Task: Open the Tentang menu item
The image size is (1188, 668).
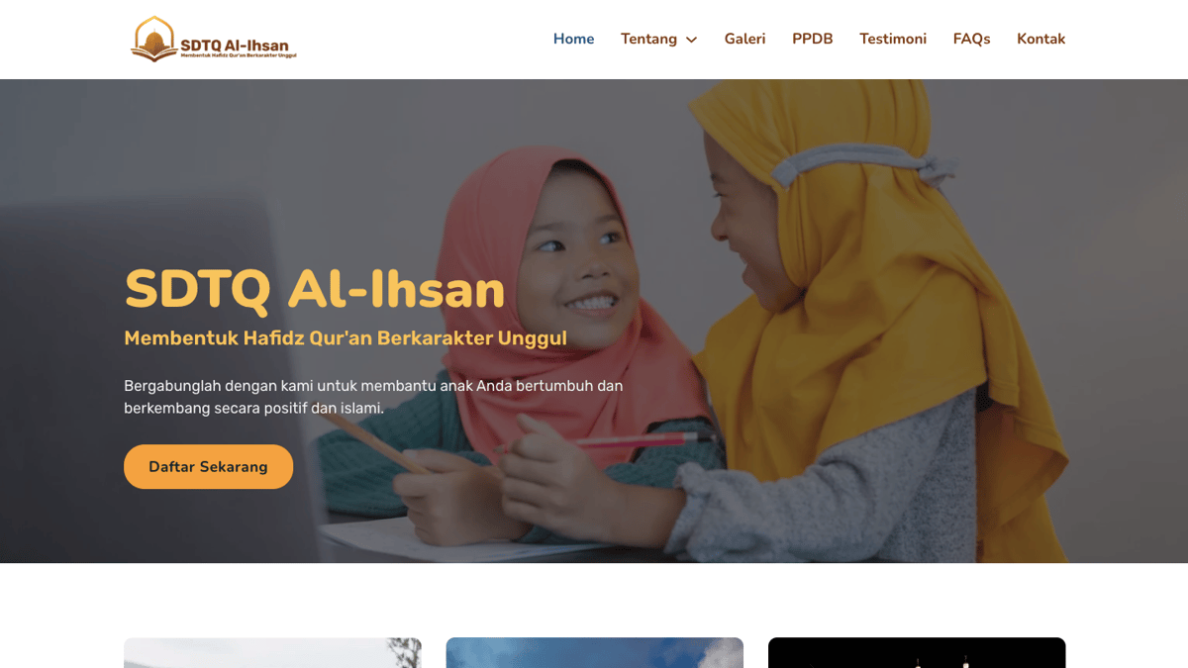Action: tap(648, 39)
